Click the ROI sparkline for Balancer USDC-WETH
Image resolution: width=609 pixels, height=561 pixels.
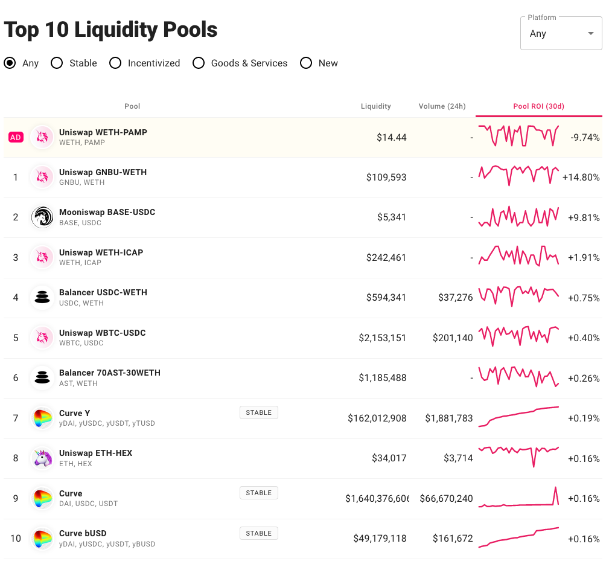point(518,297)
